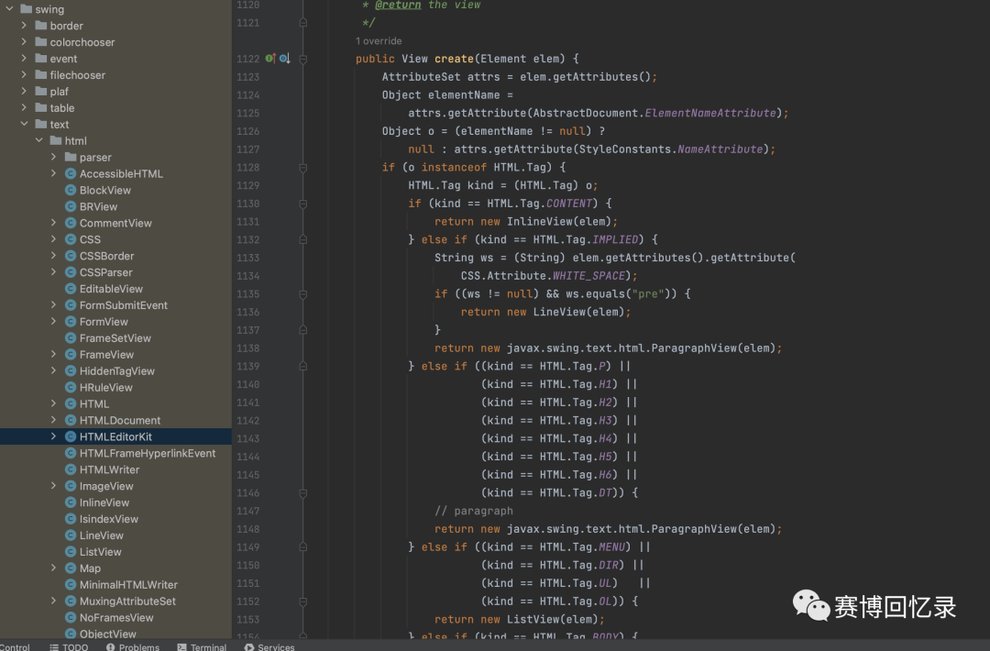Click the parser folder icon
Viewport: 990px width, 651px height.
tap(71, 157)
